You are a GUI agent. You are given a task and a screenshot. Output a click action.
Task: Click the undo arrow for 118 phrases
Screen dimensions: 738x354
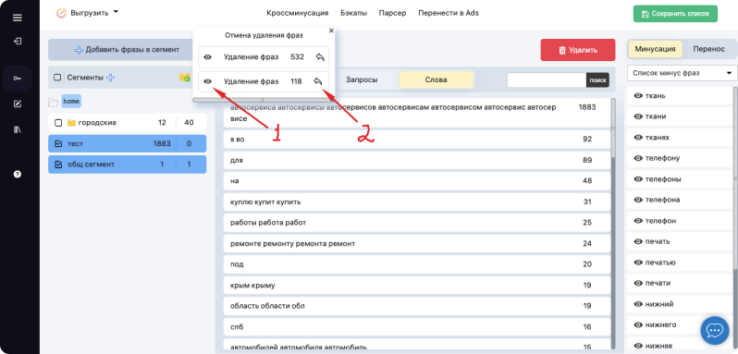pyautogui.click(x=318, y=81)
